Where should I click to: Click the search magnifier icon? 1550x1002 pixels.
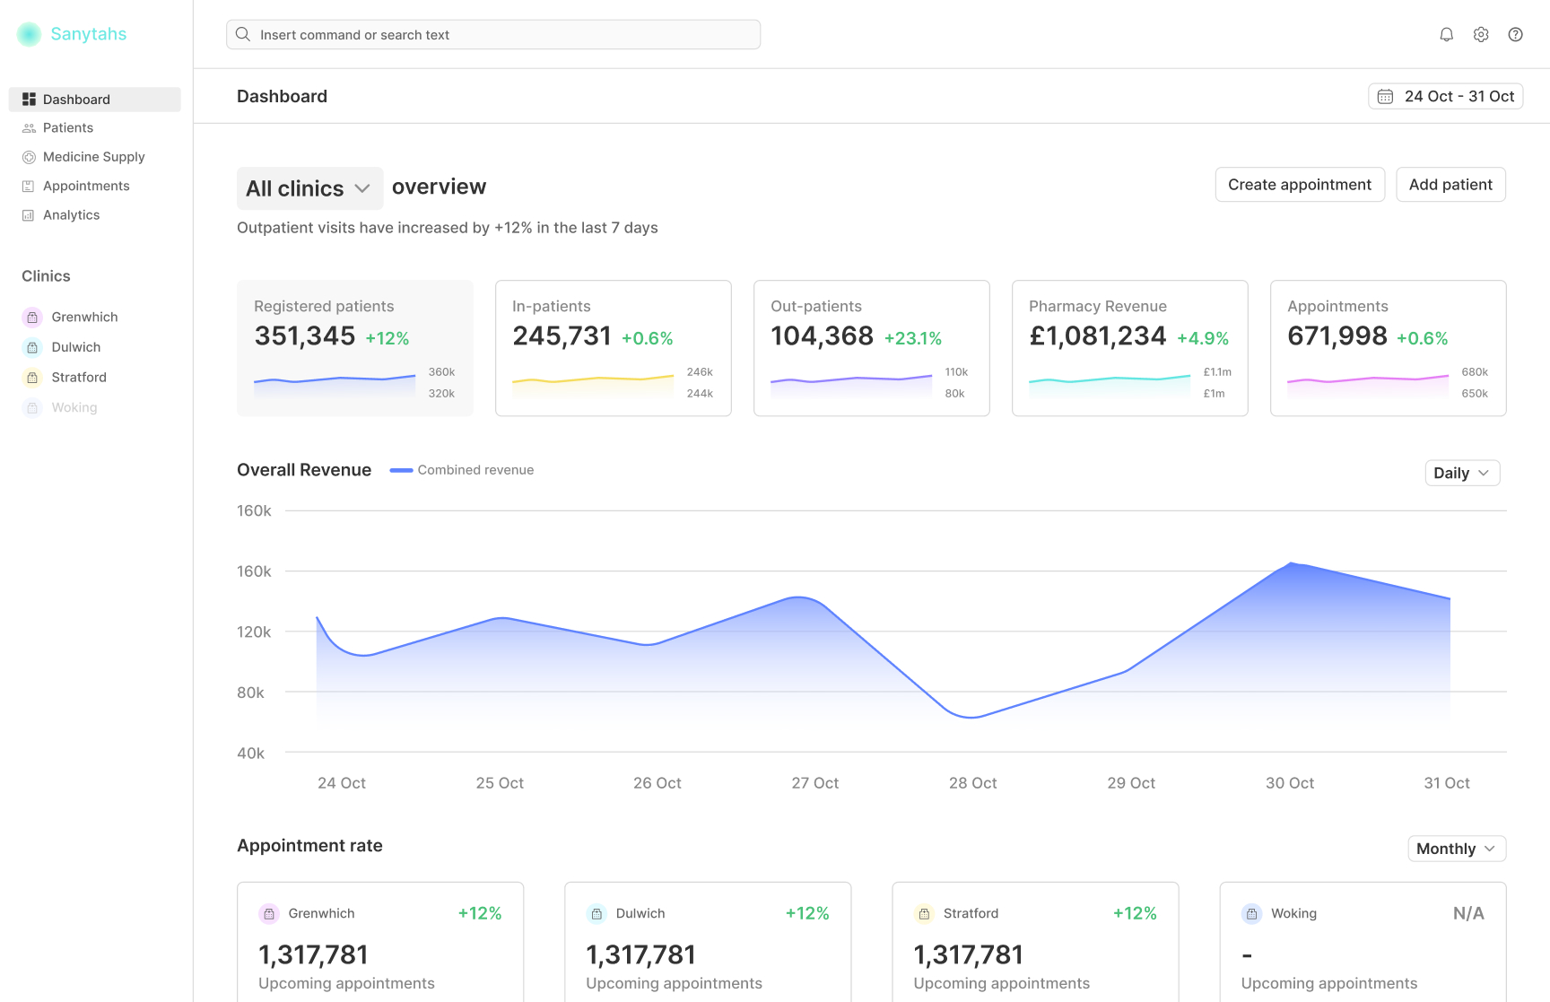click(243, 34)
